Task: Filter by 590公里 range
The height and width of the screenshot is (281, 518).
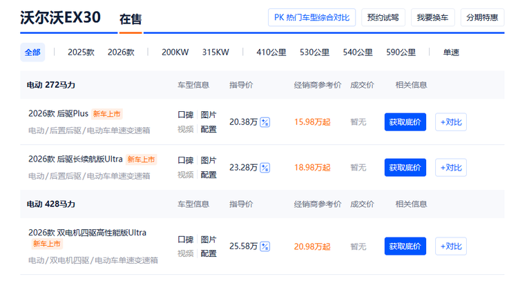Action: point(401,52)
